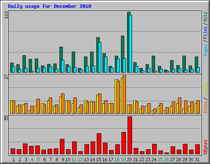Select day label "10" on the x-axis
Image resolution: width=210 pixels, height=164 pixels.
(x=68, y=159)
